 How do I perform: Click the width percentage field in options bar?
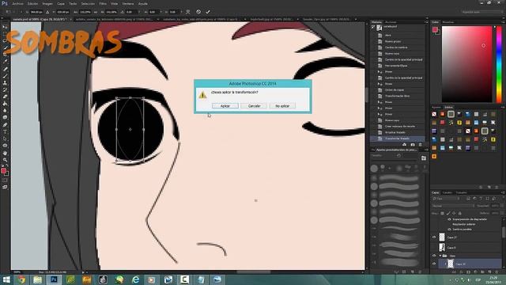click(85, 12)
